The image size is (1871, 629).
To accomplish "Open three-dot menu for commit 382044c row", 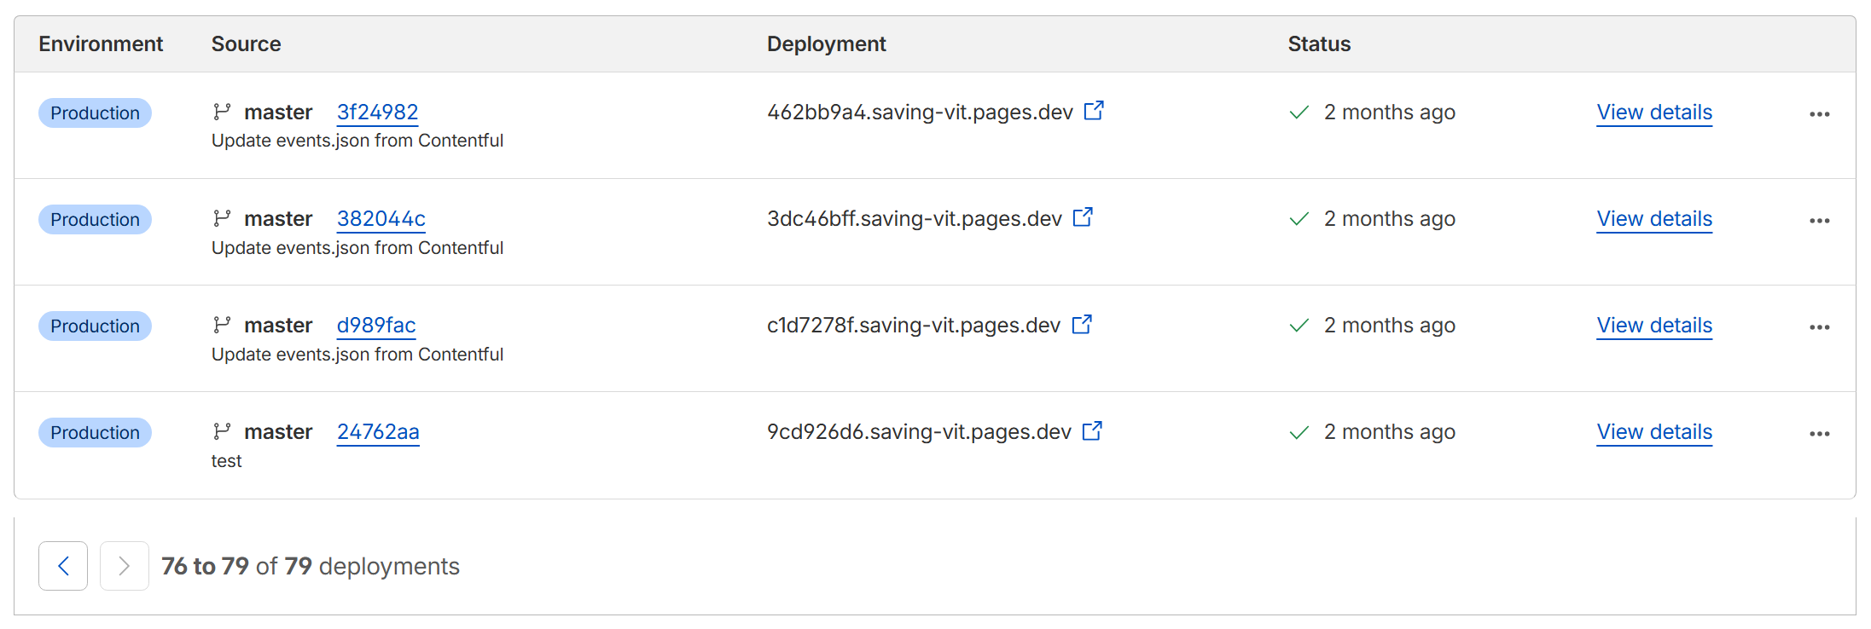I will 1819,221.
